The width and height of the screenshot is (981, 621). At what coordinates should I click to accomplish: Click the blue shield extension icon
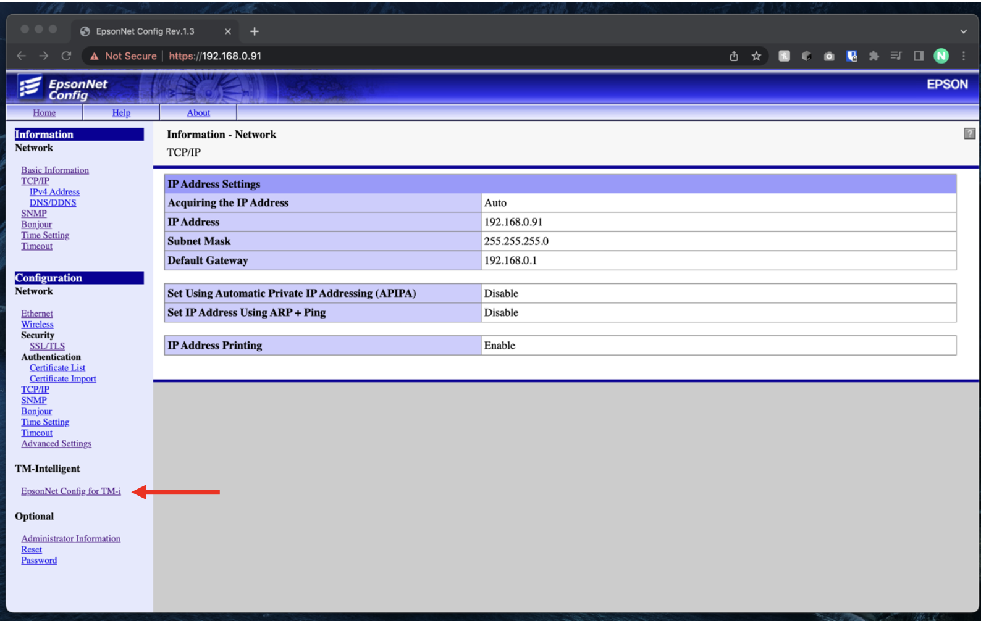pos(852,56)
